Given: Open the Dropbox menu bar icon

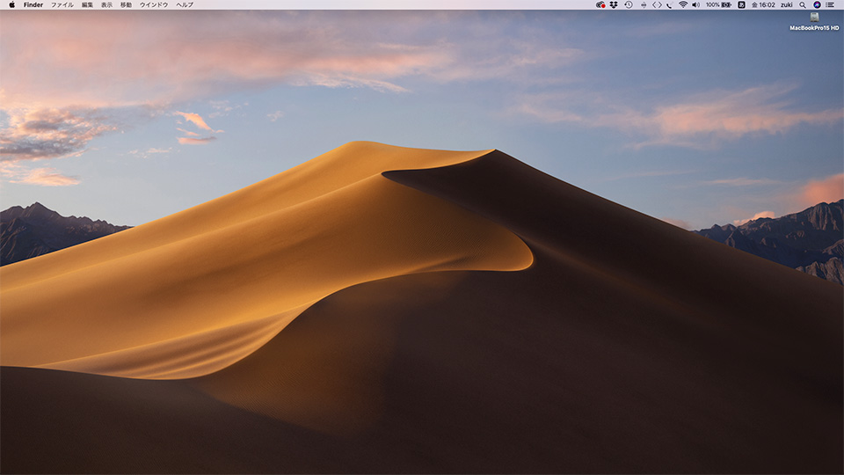Looking at the screenshot, I should tap(614, 5).
